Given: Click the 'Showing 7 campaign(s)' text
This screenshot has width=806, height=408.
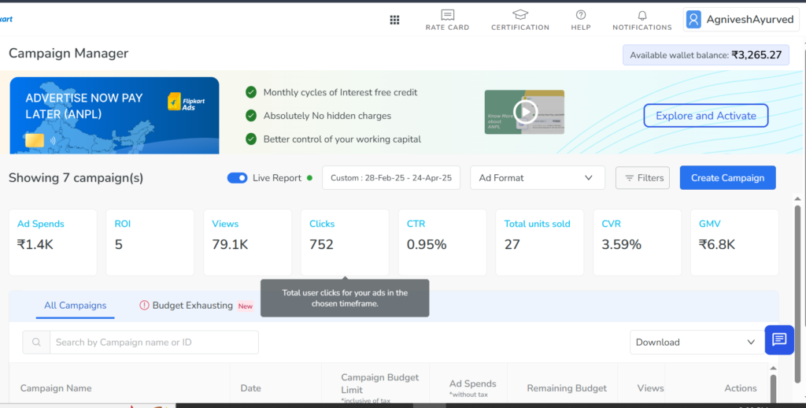Looking at the screenshot, I should pos(76,177).
